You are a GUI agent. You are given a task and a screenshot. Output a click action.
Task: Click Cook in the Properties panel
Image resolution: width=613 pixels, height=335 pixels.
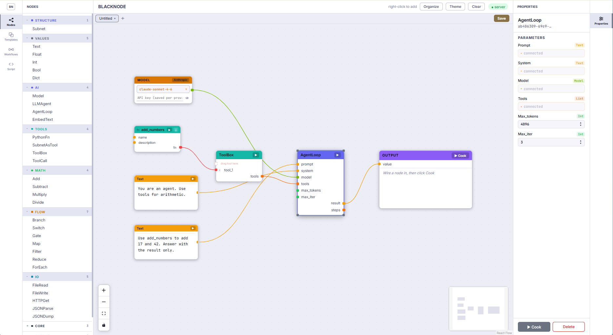pos(534,327)
